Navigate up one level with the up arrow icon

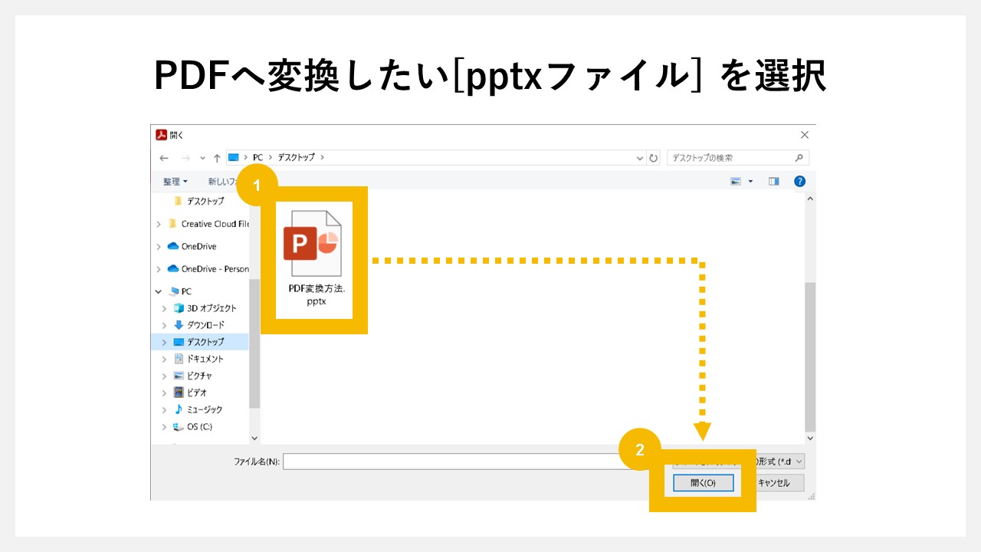tap(217, 157)
